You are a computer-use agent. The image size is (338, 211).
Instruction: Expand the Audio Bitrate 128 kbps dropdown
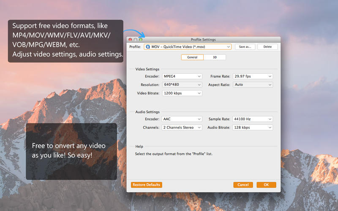coord(253,127)
